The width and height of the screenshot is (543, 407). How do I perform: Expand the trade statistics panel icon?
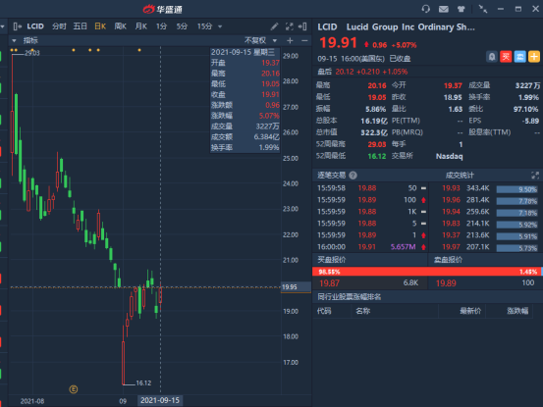point(535,176)
